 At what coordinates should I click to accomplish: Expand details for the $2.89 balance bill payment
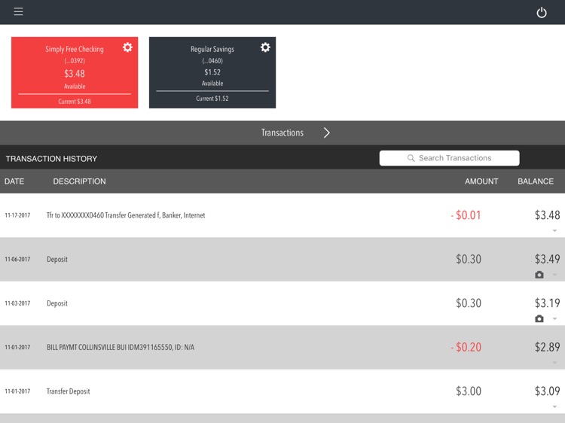[555, 363]
